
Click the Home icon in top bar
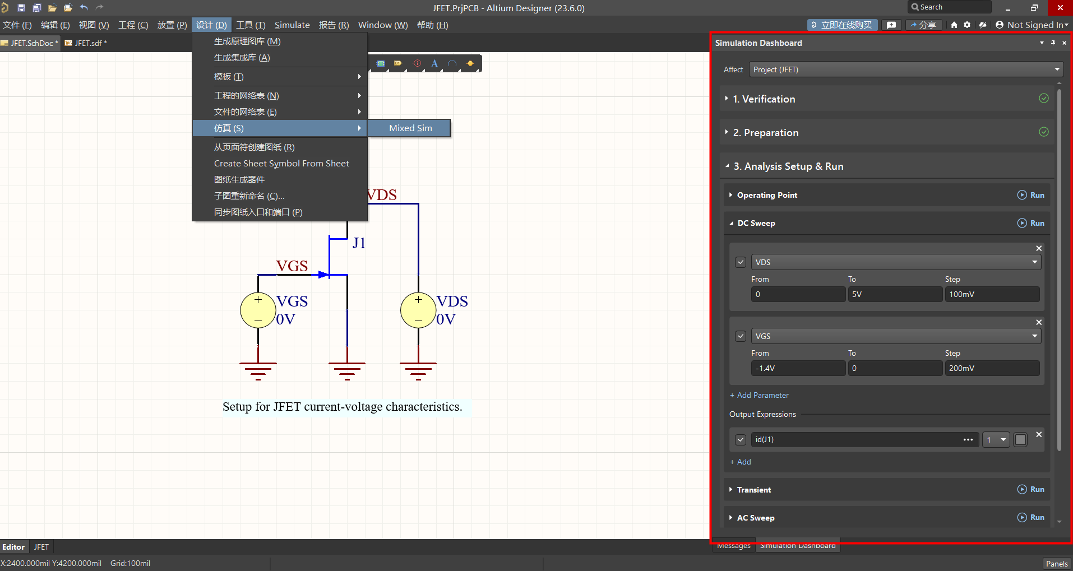954,25
